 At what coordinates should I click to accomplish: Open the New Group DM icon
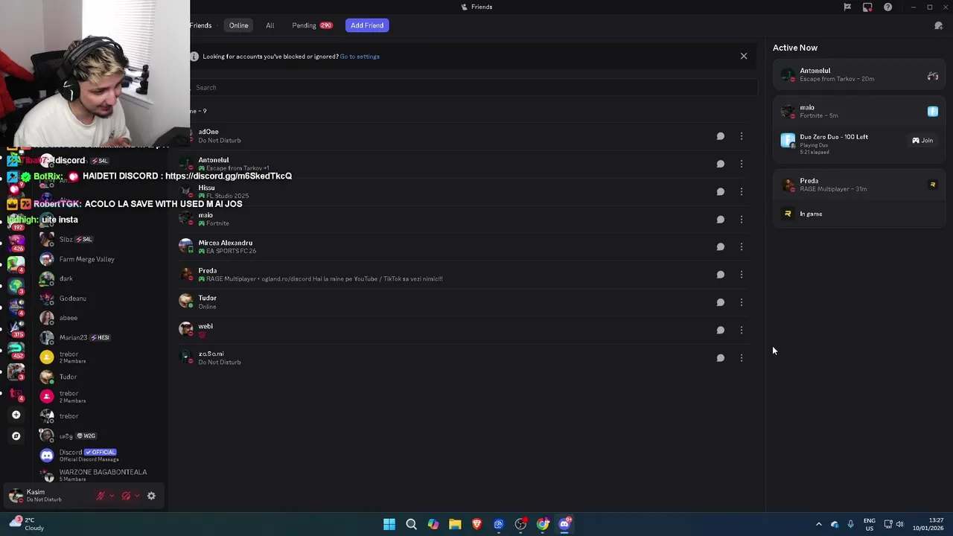[x=938, y=25]
